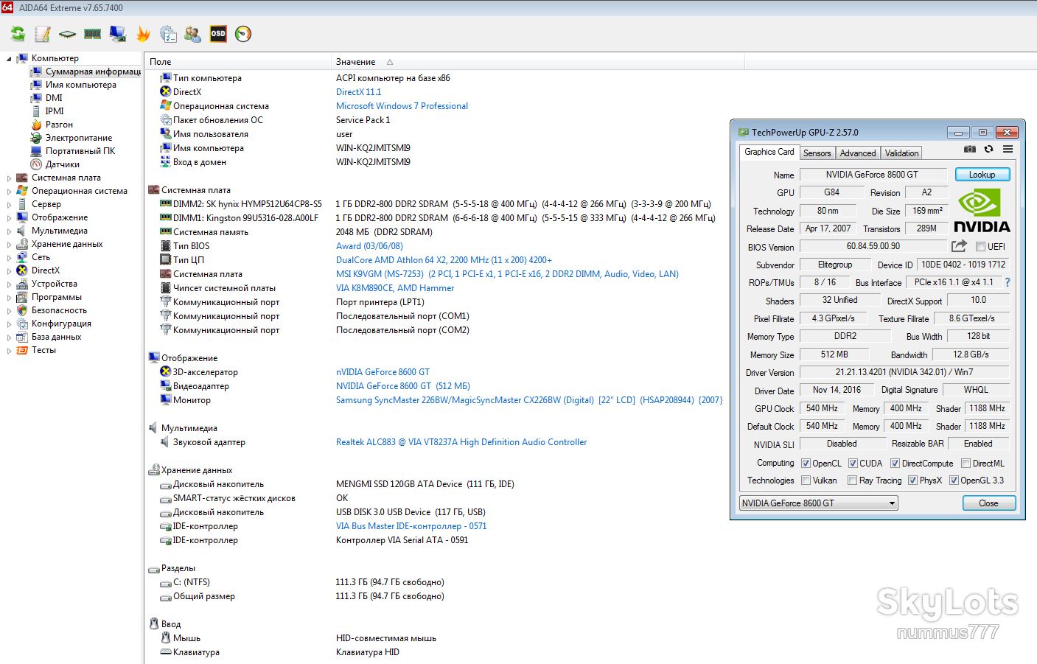
Task: Open the GPU-Z hamburger menu
Action: point(1008,150)
